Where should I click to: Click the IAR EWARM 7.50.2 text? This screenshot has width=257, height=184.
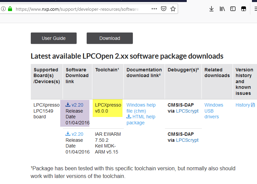[108, 137]
